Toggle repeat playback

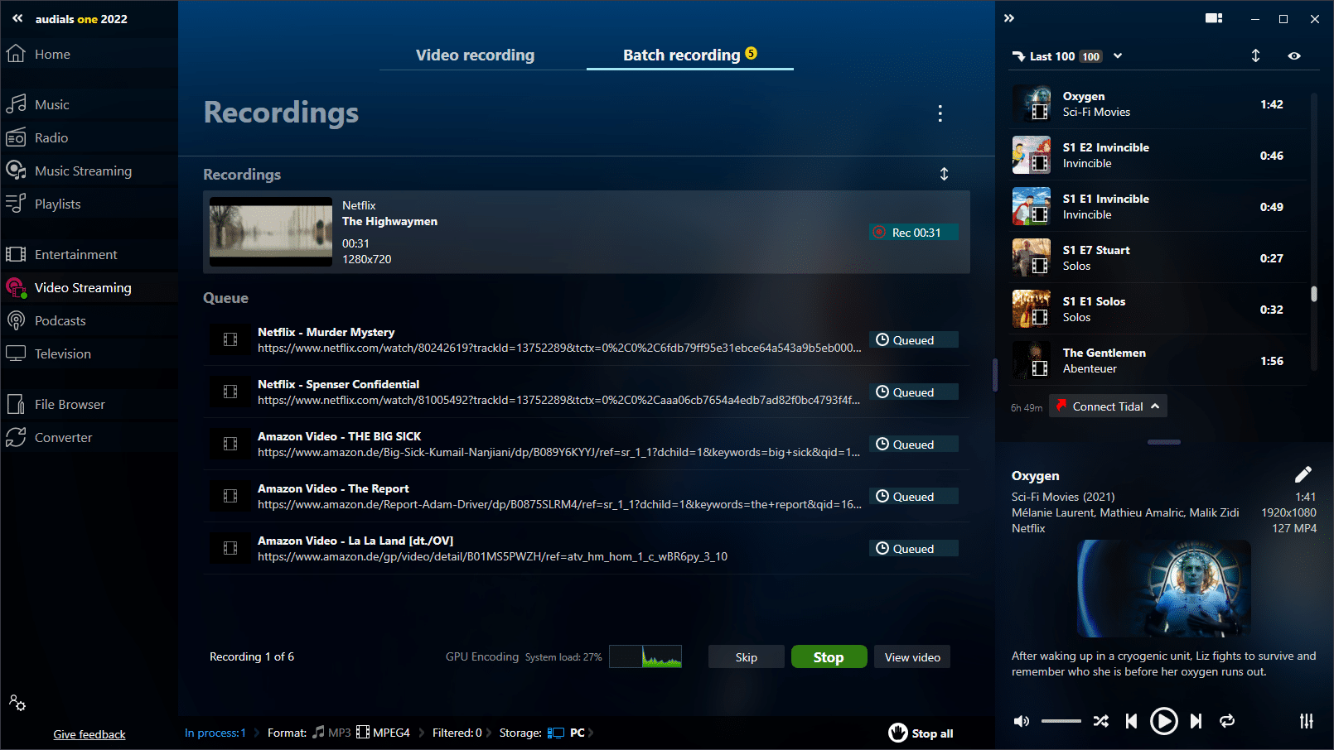[x=1227, y=721]
